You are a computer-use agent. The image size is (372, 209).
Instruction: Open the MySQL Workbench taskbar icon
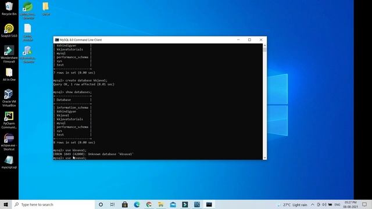coord(197,204)
